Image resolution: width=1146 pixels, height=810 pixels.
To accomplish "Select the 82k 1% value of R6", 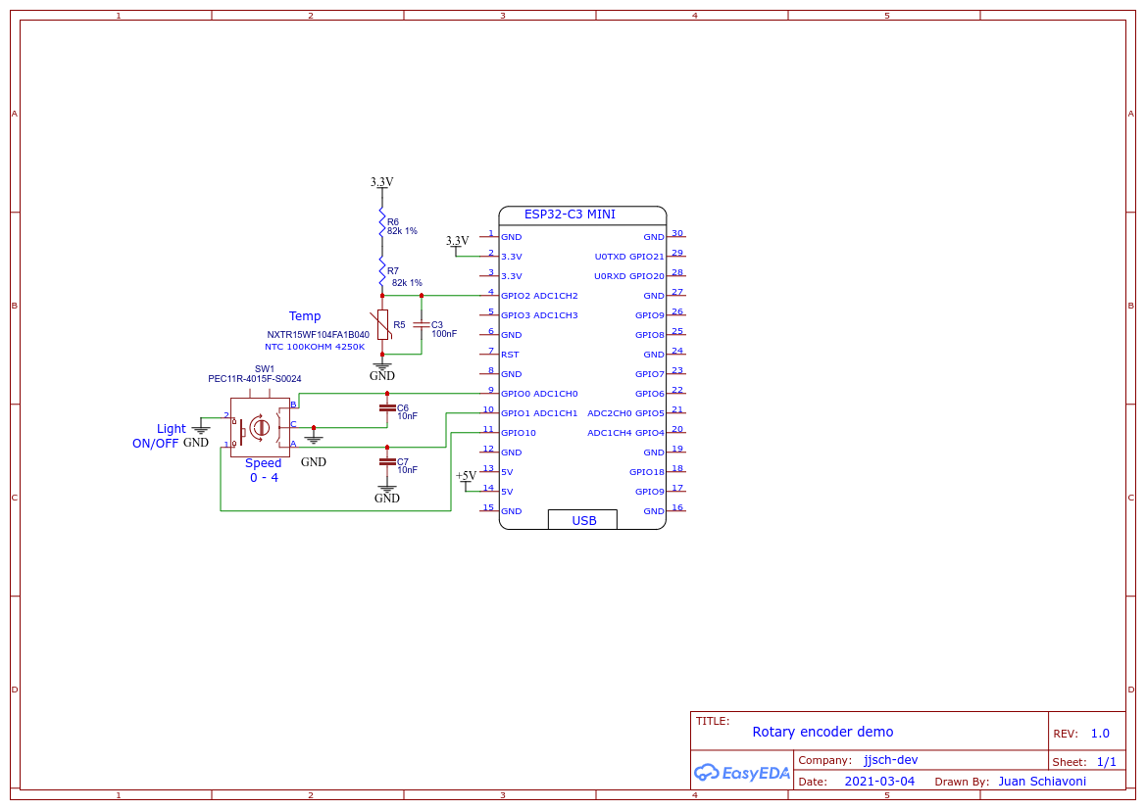I will pyautogui.click(x=402, y=231).
